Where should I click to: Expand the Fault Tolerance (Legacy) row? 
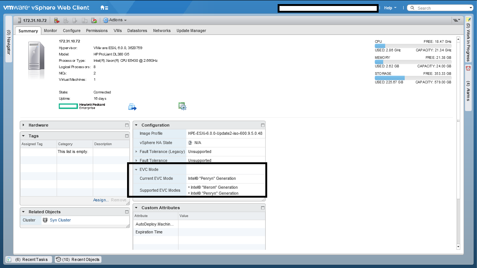point(136,151)
